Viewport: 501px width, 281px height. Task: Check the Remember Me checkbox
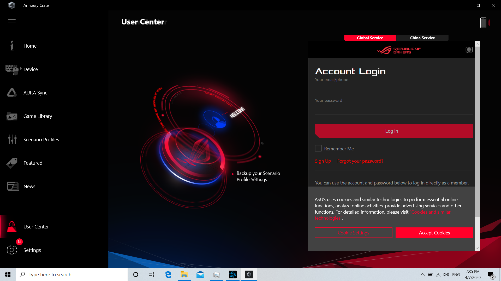(x=318, y=148)
